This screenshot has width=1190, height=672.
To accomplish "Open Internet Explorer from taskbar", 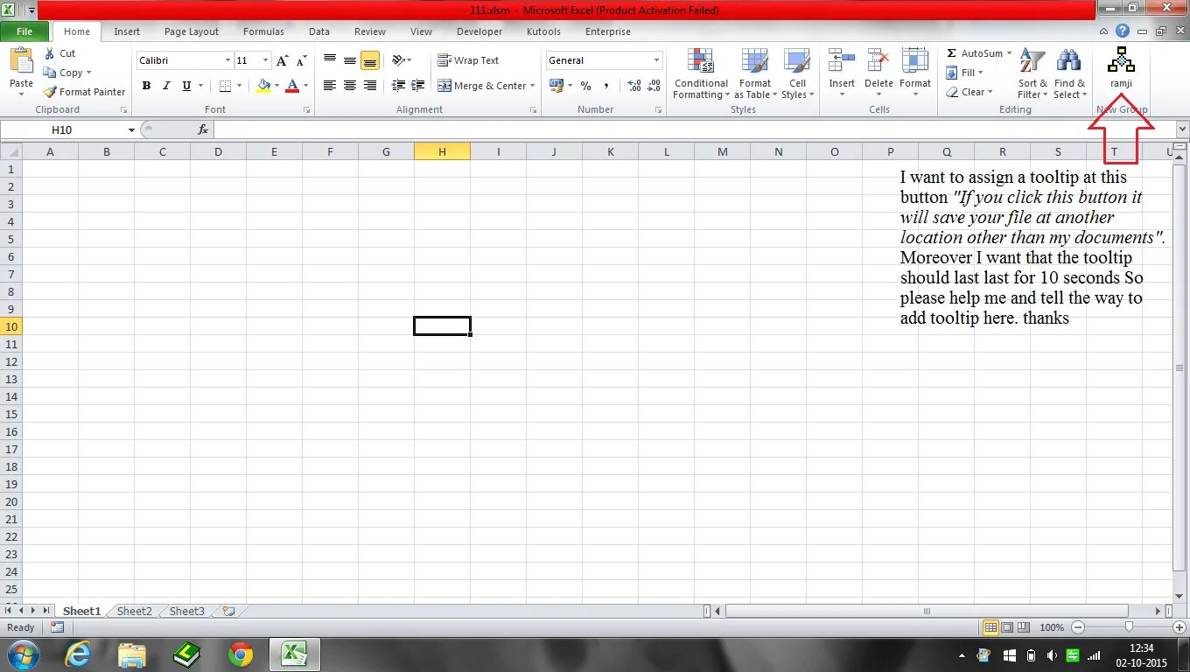I will point(78,654).
